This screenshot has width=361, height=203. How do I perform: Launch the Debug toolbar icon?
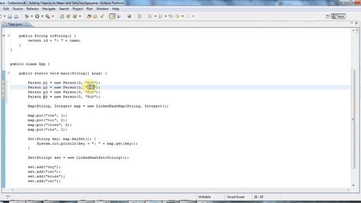(27, 16)
